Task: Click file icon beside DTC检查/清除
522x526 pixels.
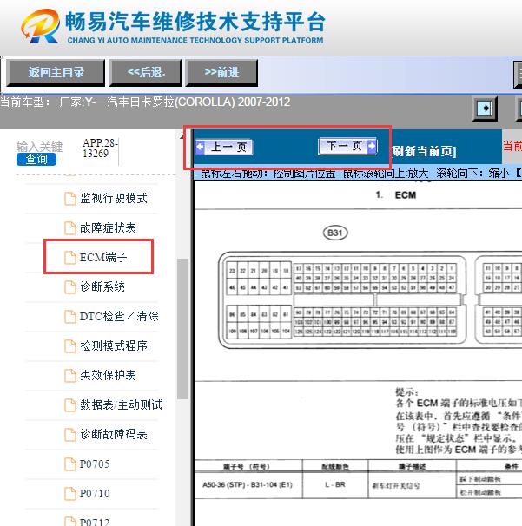Action: point(69,316)
